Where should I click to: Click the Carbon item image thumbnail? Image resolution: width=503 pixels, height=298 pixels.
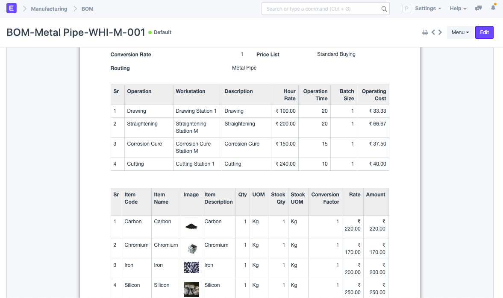point(191,226)
